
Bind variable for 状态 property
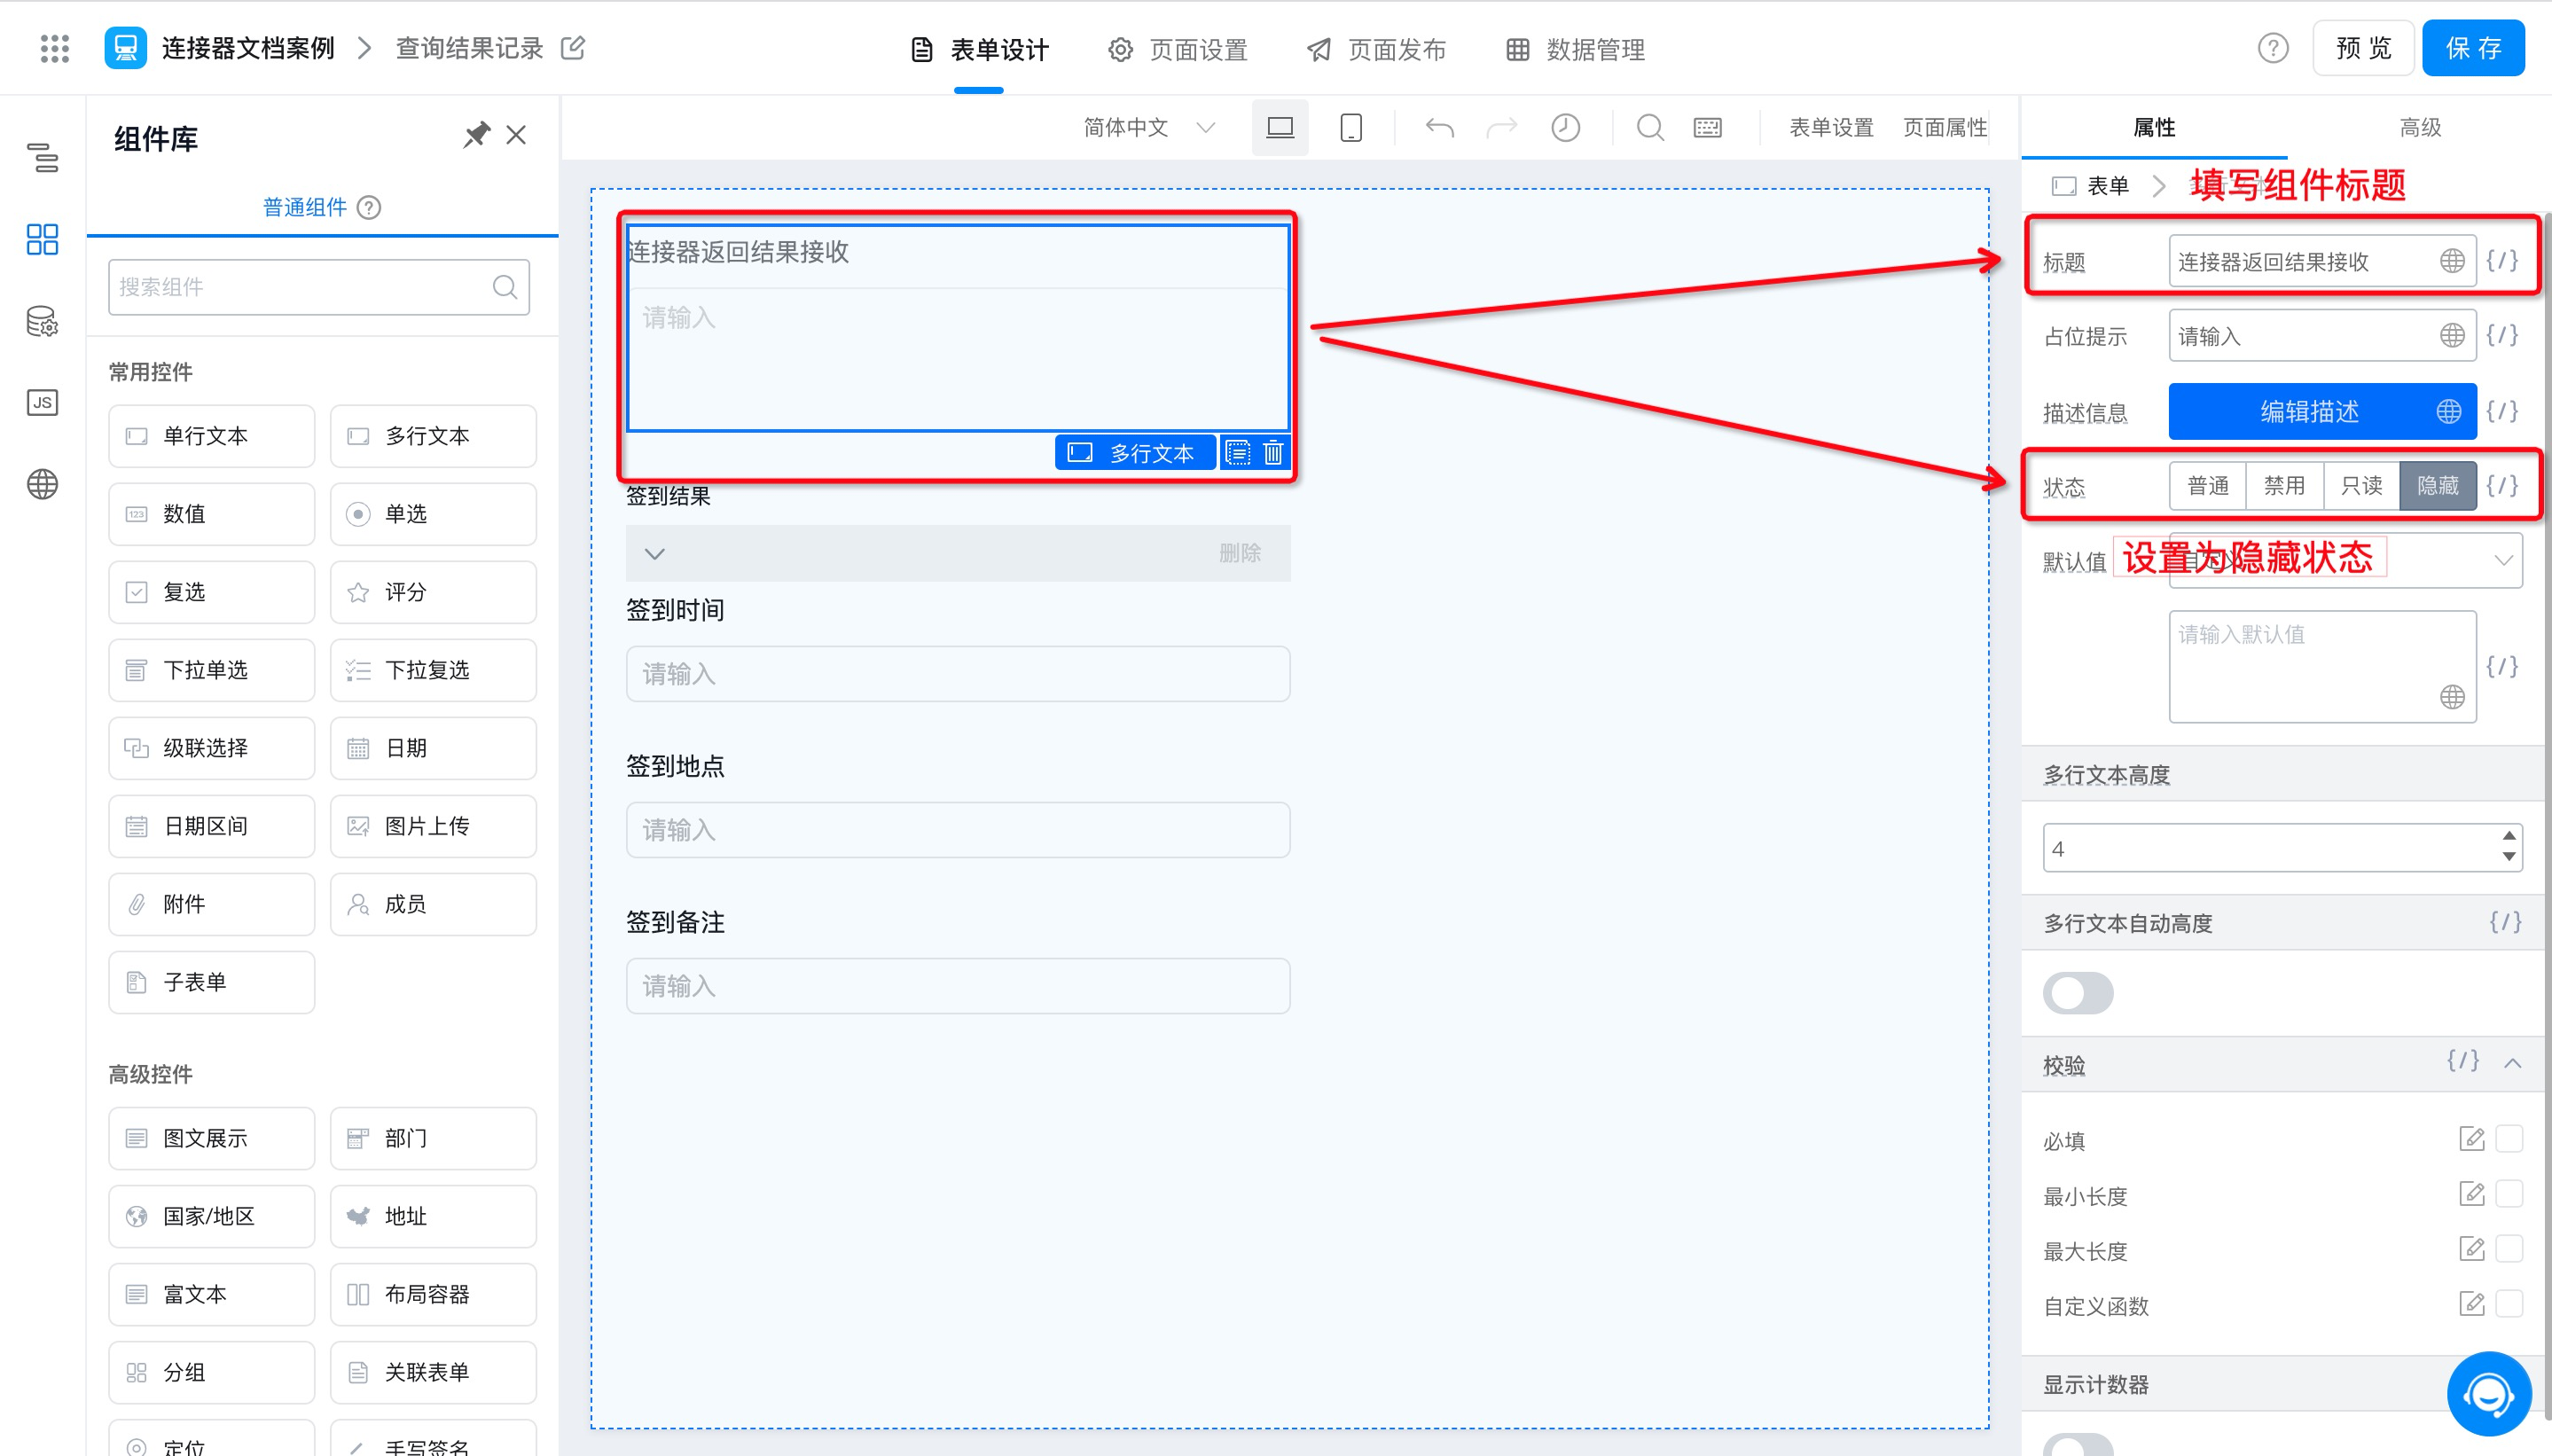pyautogui.click(x=2502, y=486)
